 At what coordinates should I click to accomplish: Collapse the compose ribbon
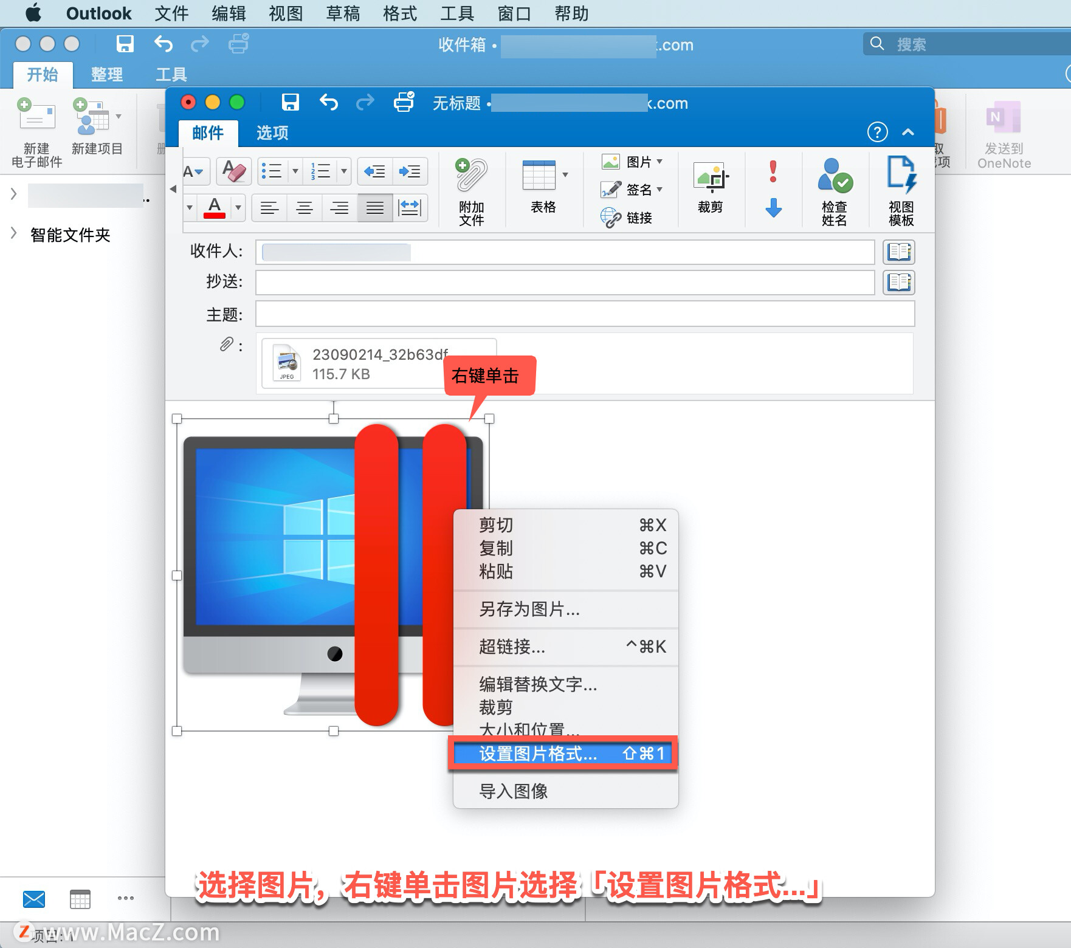click(x=908, y=132)
